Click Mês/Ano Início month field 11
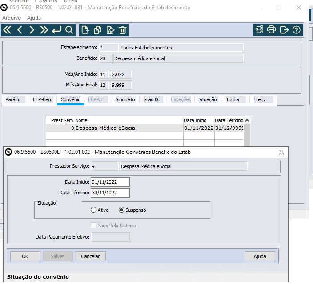The image size is (313, 284). coord(104,74)
